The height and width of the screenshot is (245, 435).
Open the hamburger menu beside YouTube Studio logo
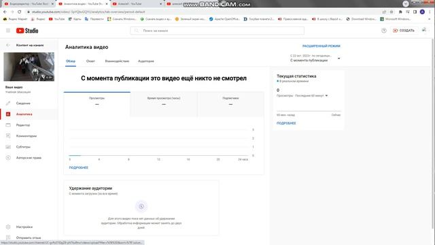[x=8, y=31]
